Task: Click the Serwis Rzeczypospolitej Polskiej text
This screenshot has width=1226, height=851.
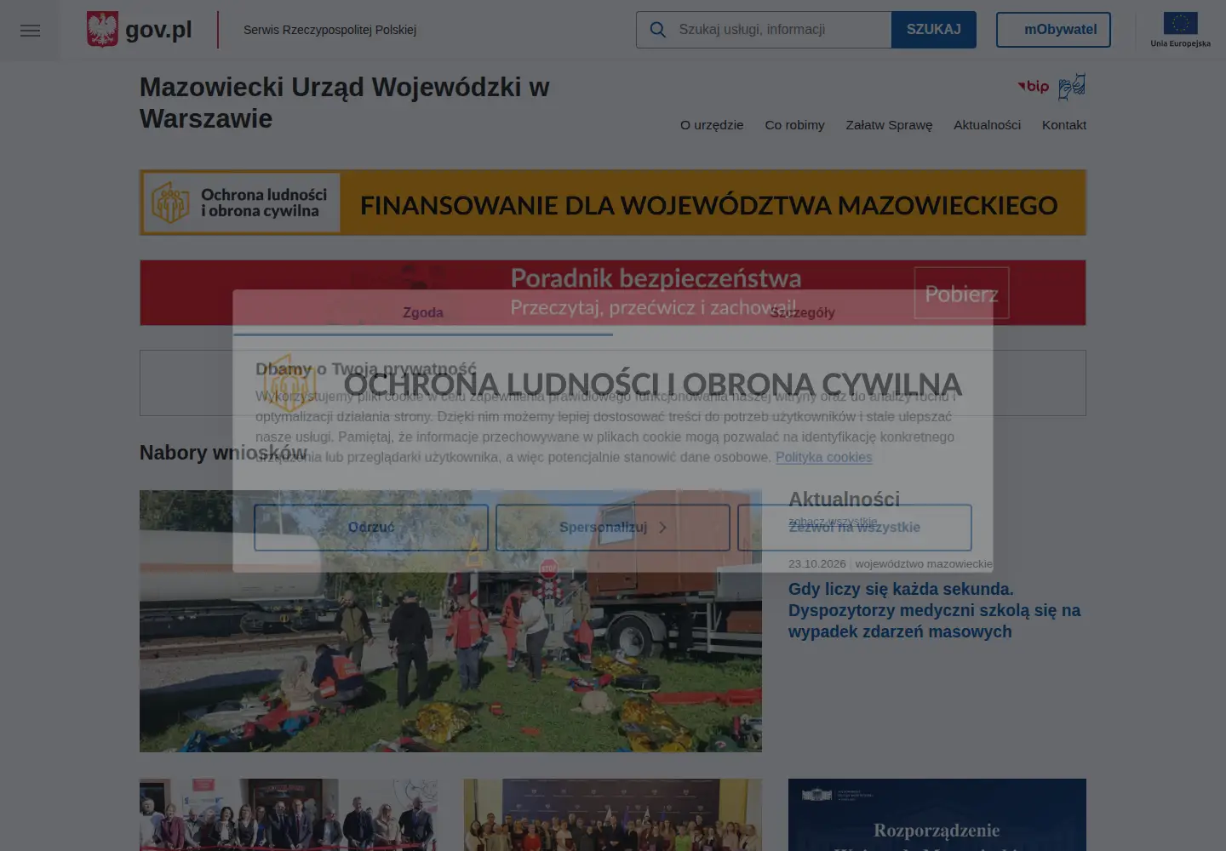Action: [329, 30]
